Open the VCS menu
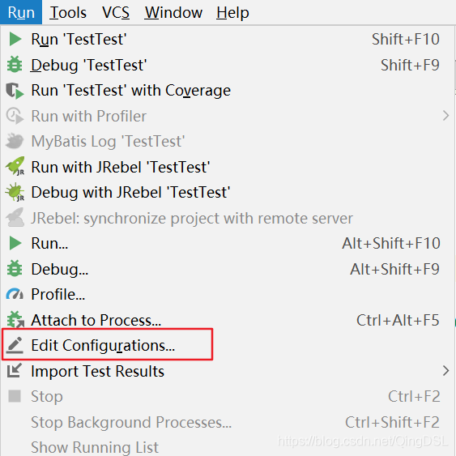Image resolution: width=456 pixels, height=456 pixels. 116,12
